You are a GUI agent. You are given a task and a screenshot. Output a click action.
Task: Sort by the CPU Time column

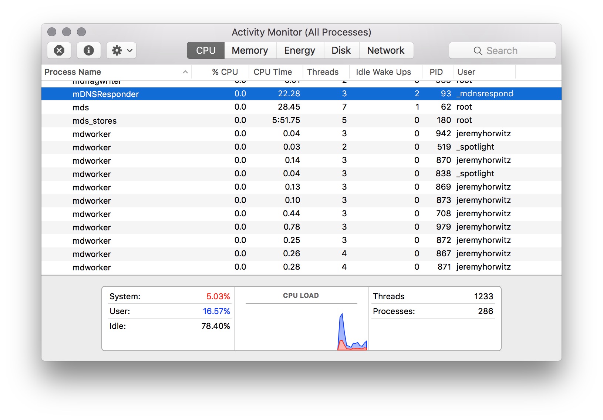tap(273, 72)
